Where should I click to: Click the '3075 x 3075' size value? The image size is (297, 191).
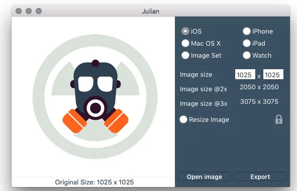[x=259, y=102]
